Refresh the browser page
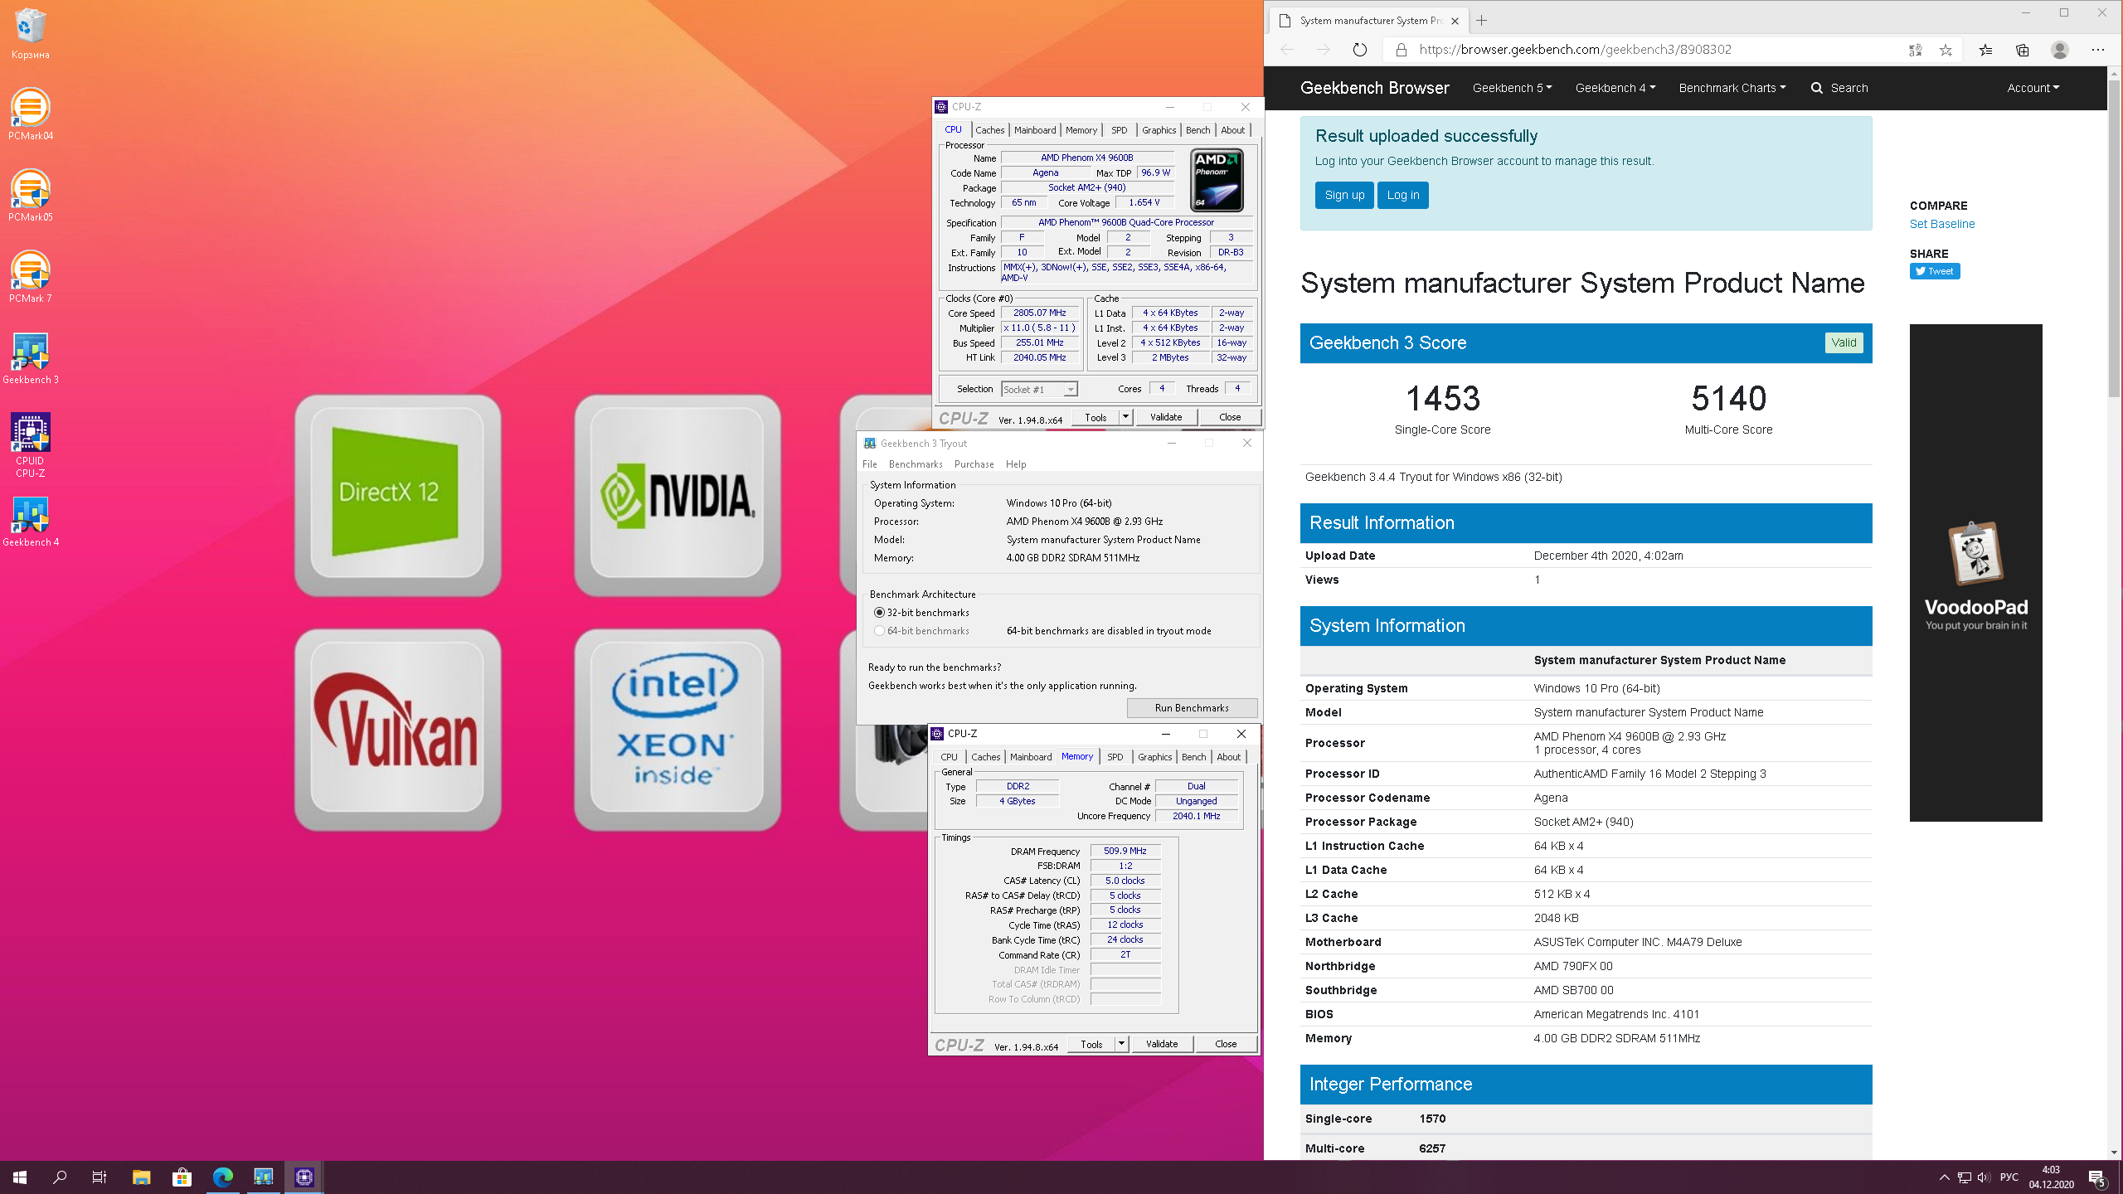 [1359, 50]
